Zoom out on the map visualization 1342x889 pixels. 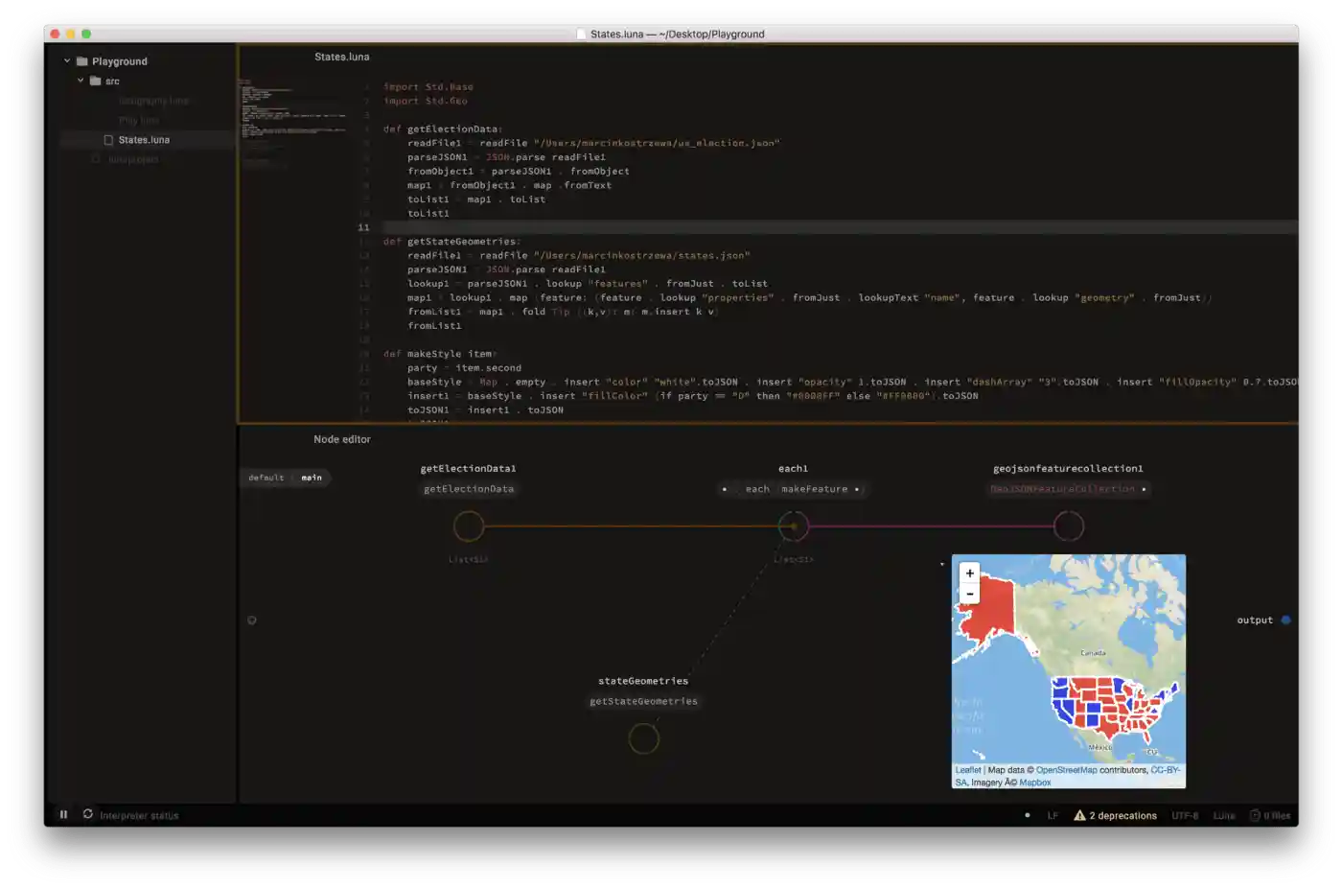coord(970,594)
